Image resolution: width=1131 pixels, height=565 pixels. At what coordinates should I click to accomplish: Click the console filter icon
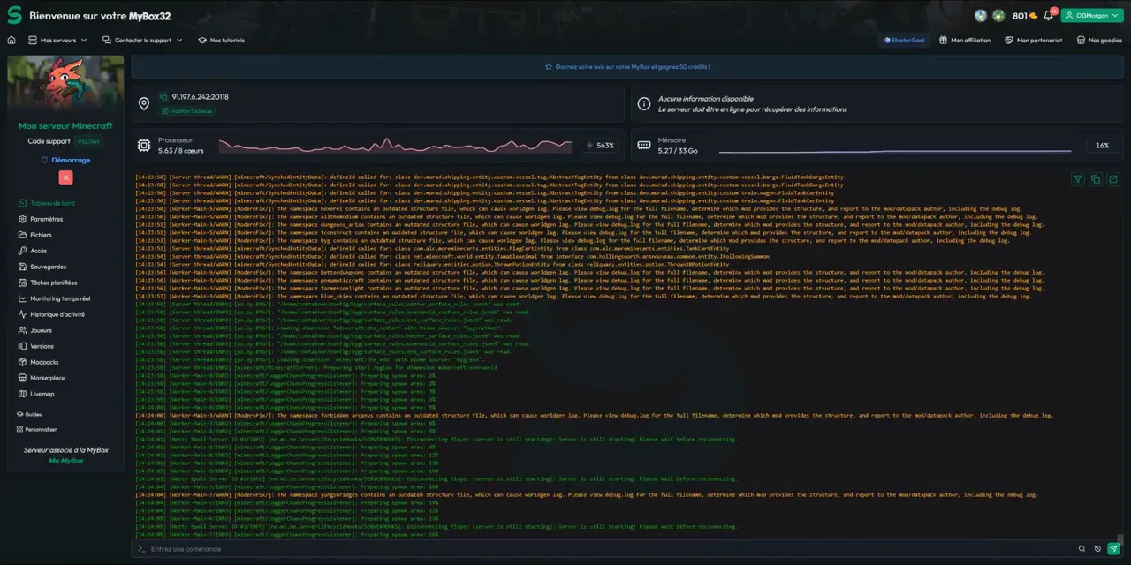[x=1078, y=179]
